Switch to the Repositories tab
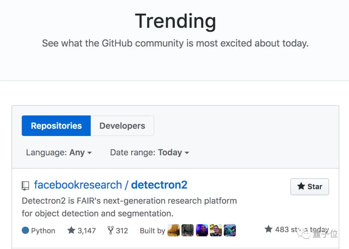 click(56, 126)
